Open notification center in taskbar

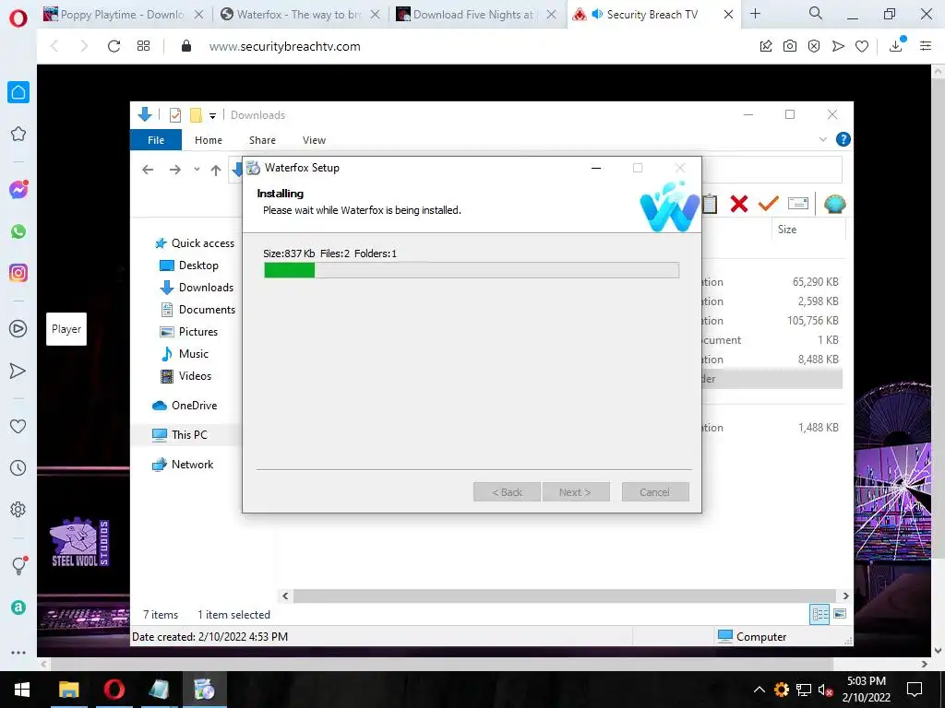point(915,690)
